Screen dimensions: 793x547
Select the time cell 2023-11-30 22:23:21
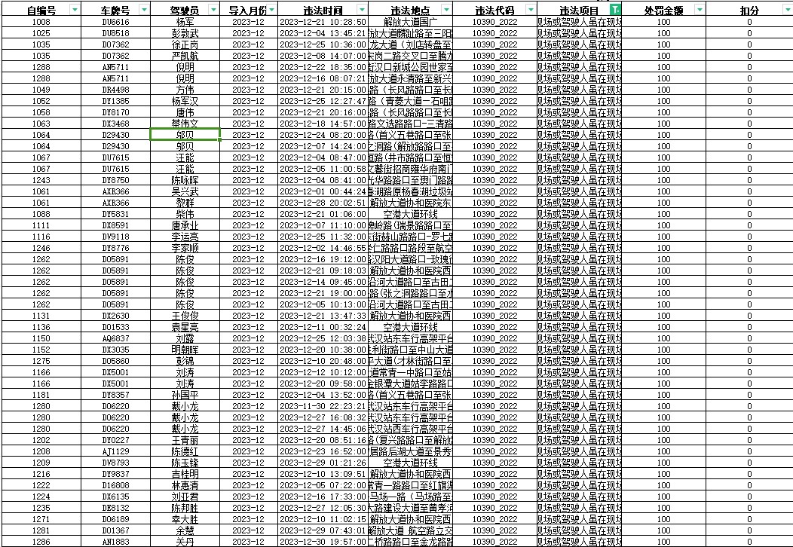pyautogui.click(x=323, y=406)
